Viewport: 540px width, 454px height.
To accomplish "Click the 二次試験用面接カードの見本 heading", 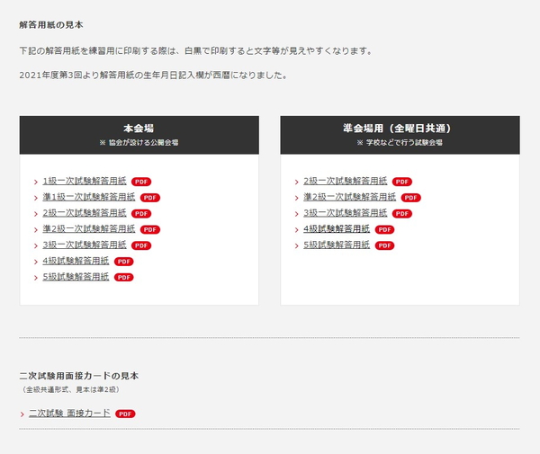I will pyautogui.click(x=79, y=376).
